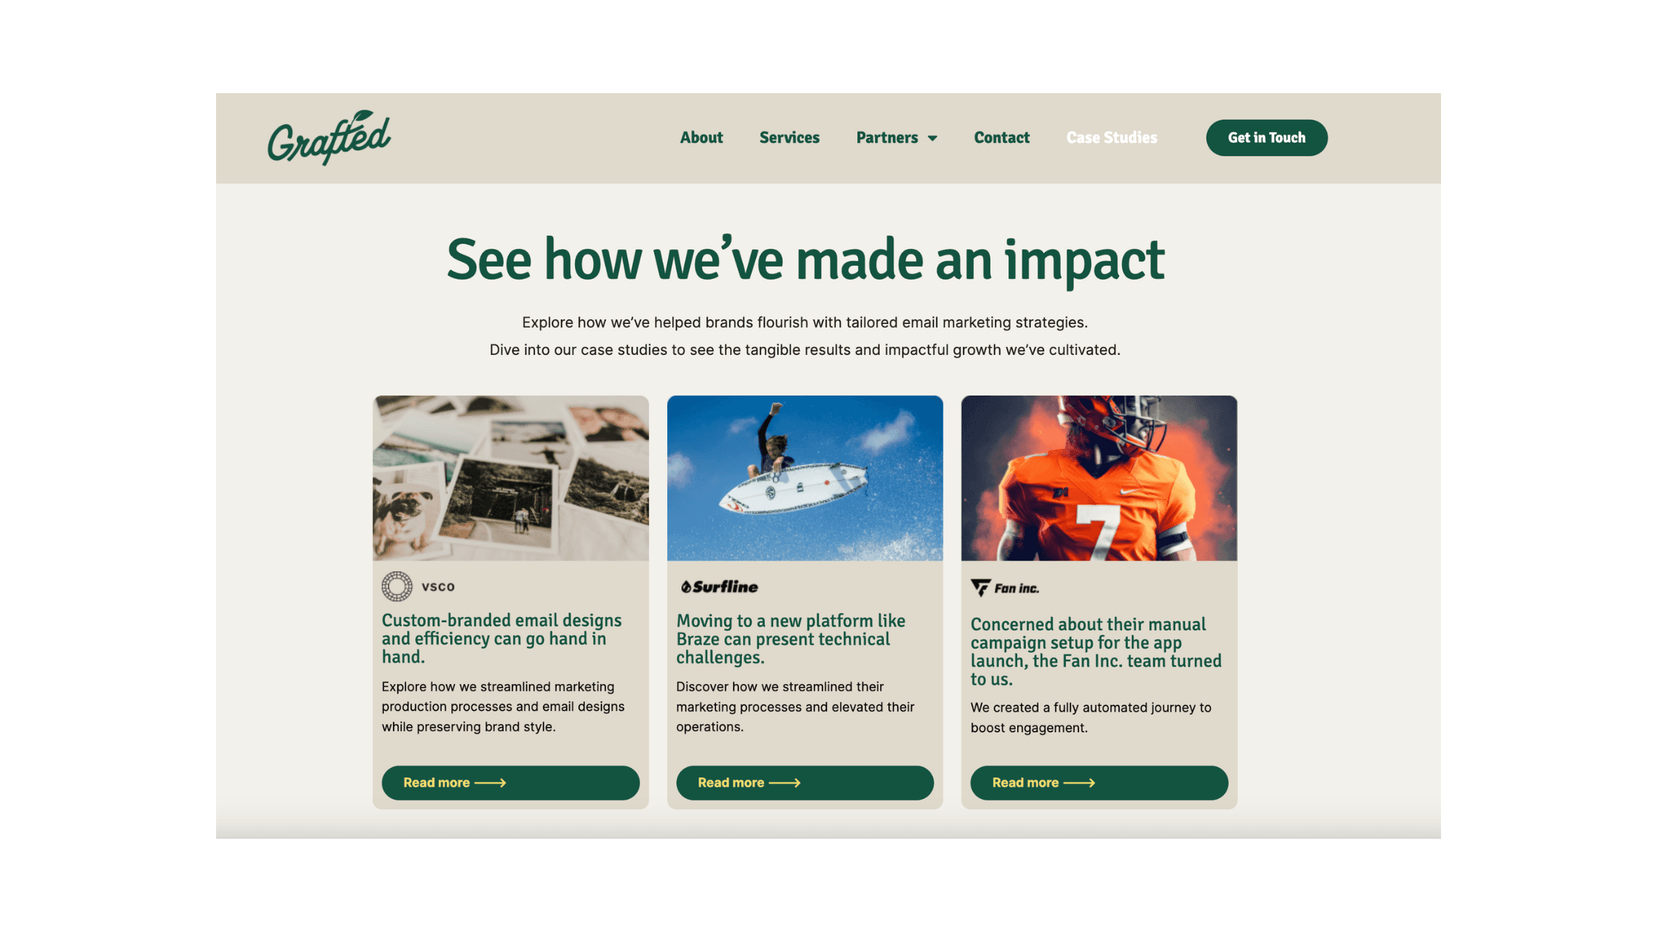Toggle the About navigation link
The height and width of the screenshot is (932, 1657).
(x=701, y=137)
